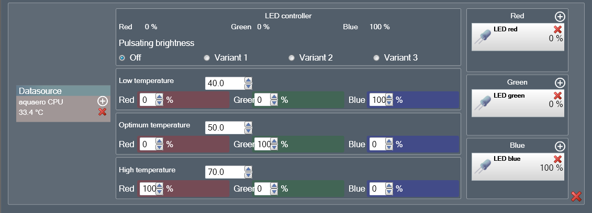Select Variant 2 pulsating brightness
Screen dimensions: 592x213
click(x=292, y=58)
